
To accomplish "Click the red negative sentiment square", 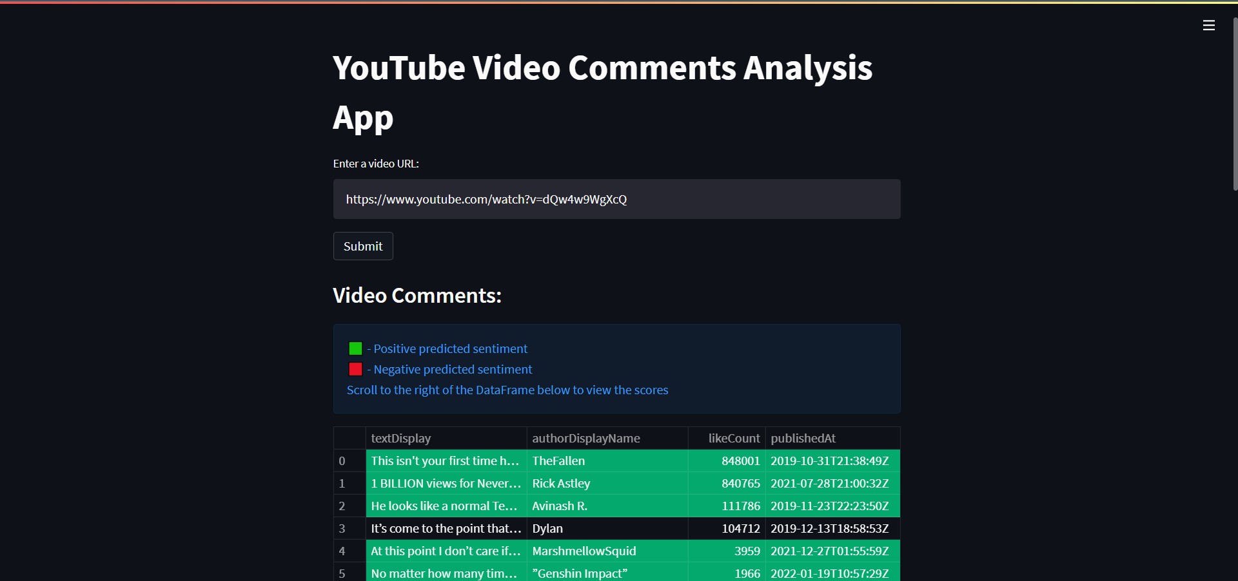I will pyautogui.click(x=355, y=369).
